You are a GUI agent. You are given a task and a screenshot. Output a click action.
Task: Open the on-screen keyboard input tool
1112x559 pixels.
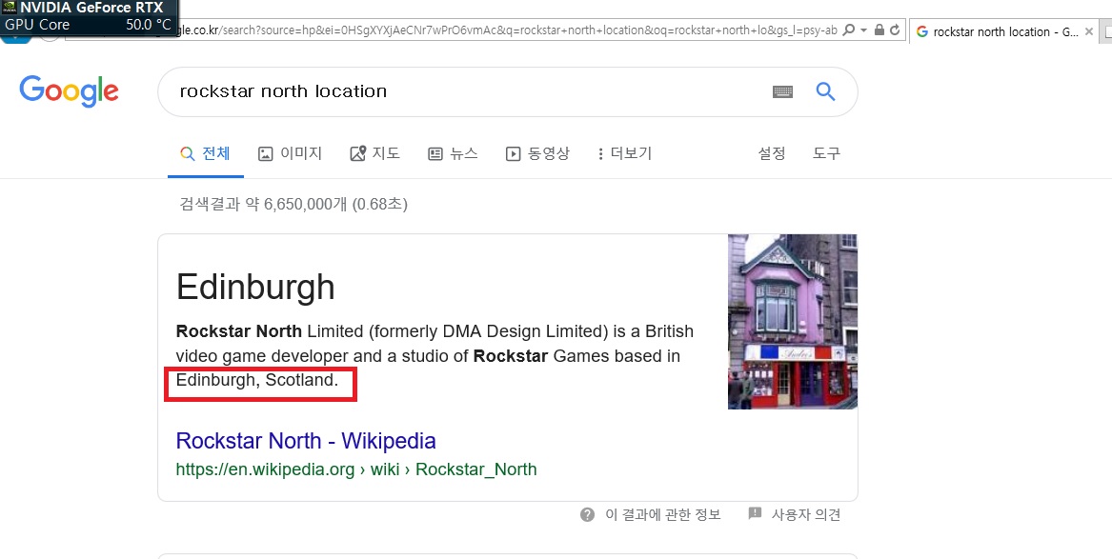782,91
